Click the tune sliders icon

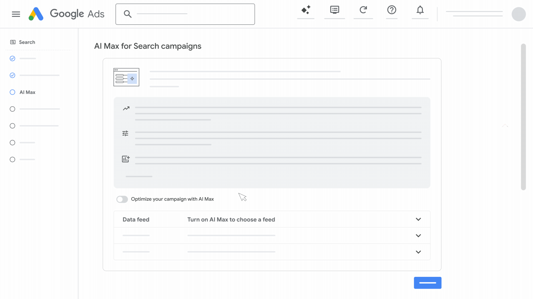point(125,133)
